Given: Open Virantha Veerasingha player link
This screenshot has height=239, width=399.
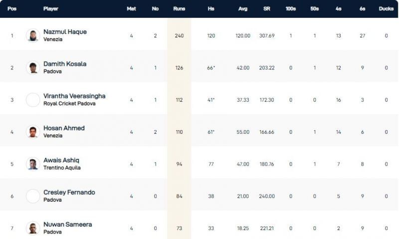Looking at the screenshot, I should pyautogui.click(x=74, y=96).
